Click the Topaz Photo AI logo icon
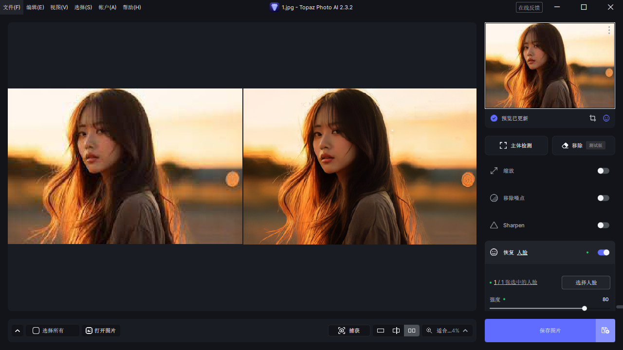The width and height of the screenshot is (623, 350). click(275, 7)
